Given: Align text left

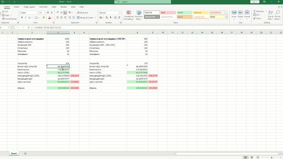Looking at the screenshot, I should coord(57,18).
